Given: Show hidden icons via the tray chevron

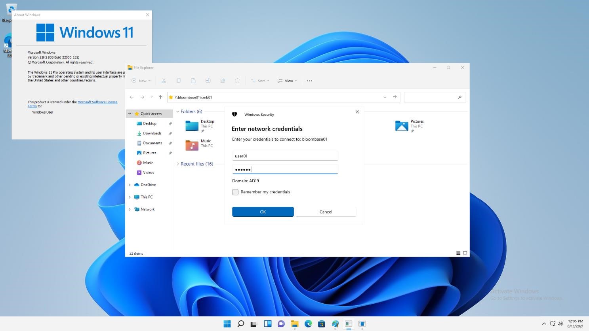Looking at the screenshot, I should click(x=544, y=324).
